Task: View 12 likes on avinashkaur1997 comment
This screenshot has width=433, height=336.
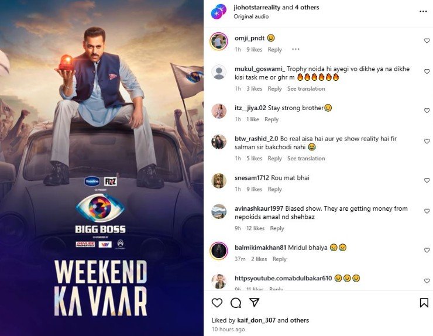Action: [256, 228]
